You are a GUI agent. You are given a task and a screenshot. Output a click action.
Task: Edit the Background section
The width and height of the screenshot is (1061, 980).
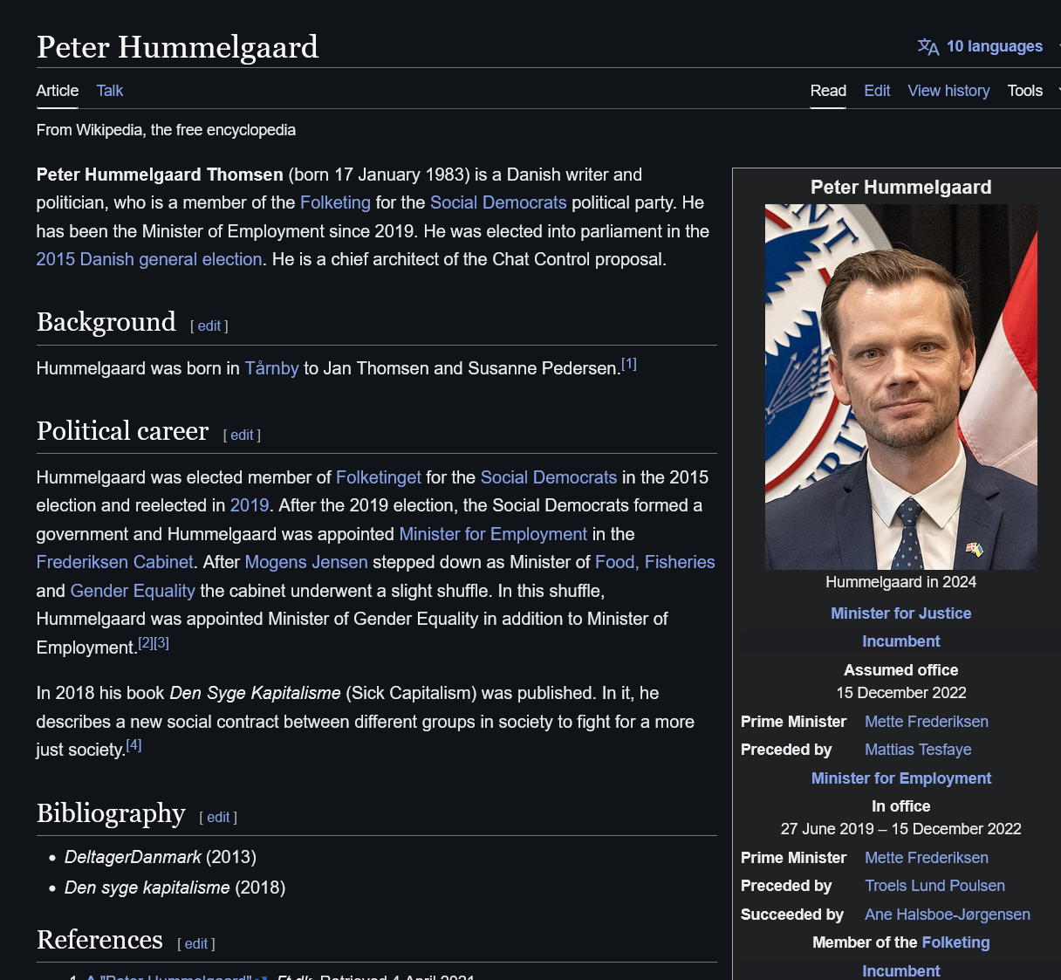[x=209, y=326]
